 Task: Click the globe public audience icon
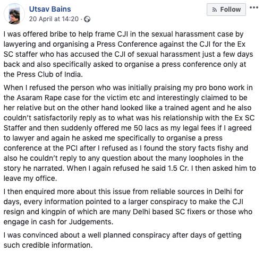coord(87,19)
